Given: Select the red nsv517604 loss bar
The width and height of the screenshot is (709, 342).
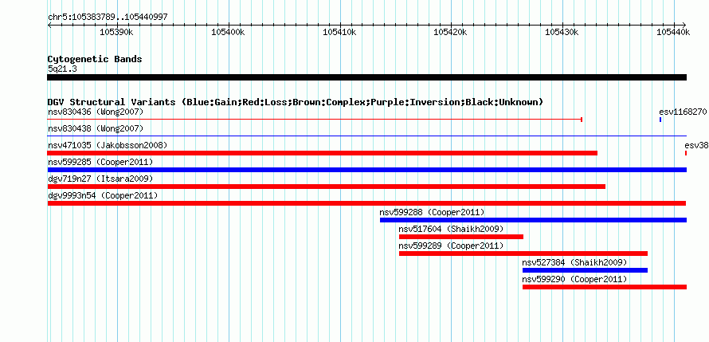Looking at the screenshot, I should pos(460,237).
